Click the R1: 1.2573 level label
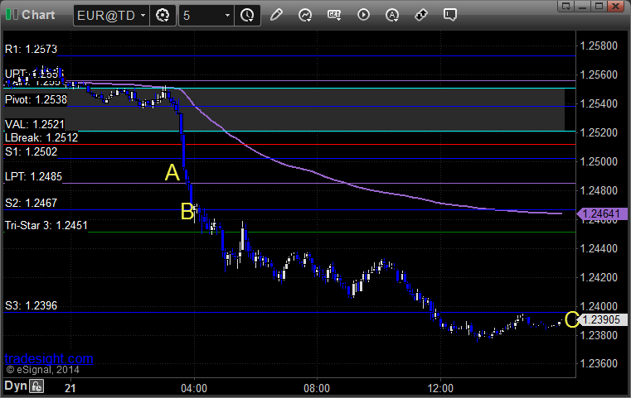The width and height of the screenshot is (631, 398). tap(31, 49)
